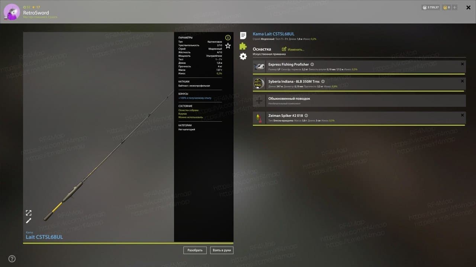Click the RetroSword username
Image resolution: width=476 pixels, height=267 pixels.
36,13
